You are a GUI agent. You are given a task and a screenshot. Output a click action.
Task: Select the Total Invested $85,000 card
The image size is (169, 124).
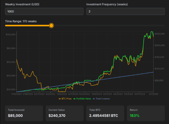pos(24,113)
